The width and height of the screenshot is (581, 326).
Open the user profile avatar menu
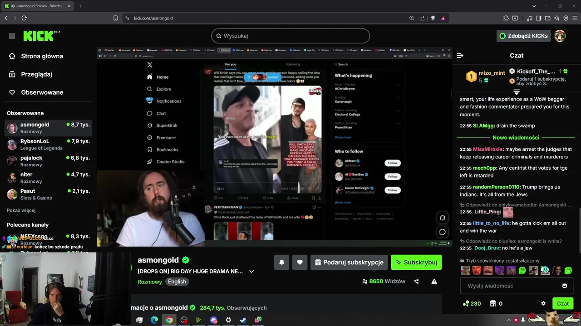tap(560, 36)
